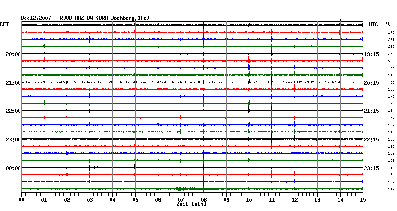
Task: Click DC value 145
Action: tap(391, 75)
